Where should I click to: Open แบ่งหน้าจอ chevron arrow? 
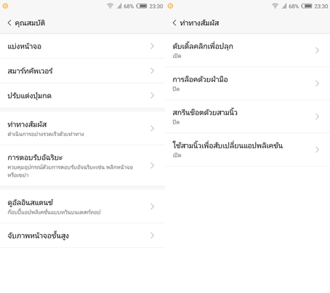click(x=152, y=46)
